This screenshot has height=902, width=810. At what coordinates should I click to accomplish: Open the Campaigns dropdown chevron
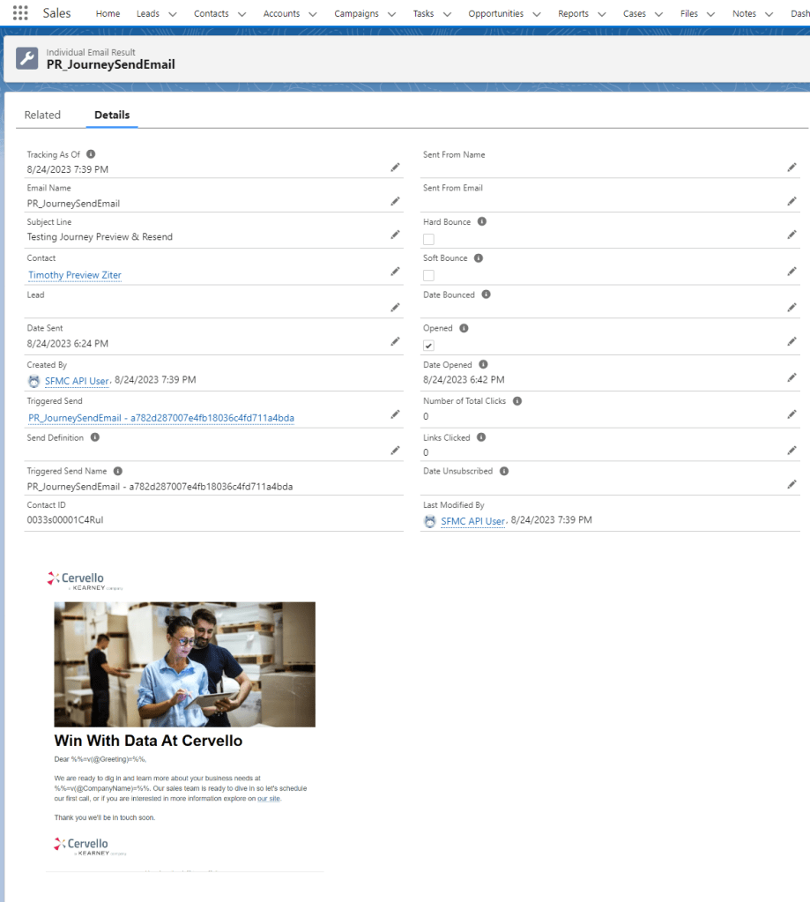tap(390, 14)
